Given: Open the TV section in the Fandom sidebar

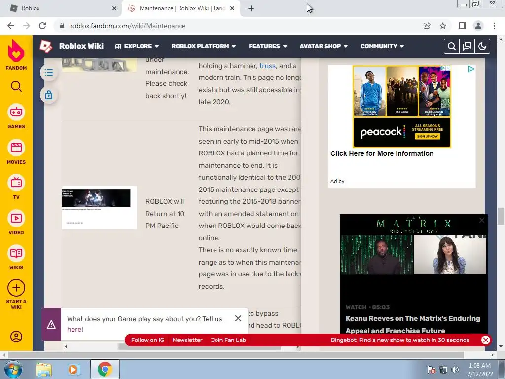Looking at the screenshot, I should click(x=16, y=187).
